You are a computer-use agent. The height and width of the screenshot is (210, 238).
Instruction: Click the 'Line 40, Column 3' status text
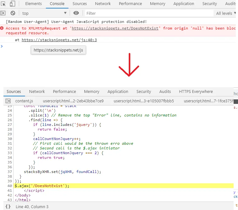coord(32,207)
